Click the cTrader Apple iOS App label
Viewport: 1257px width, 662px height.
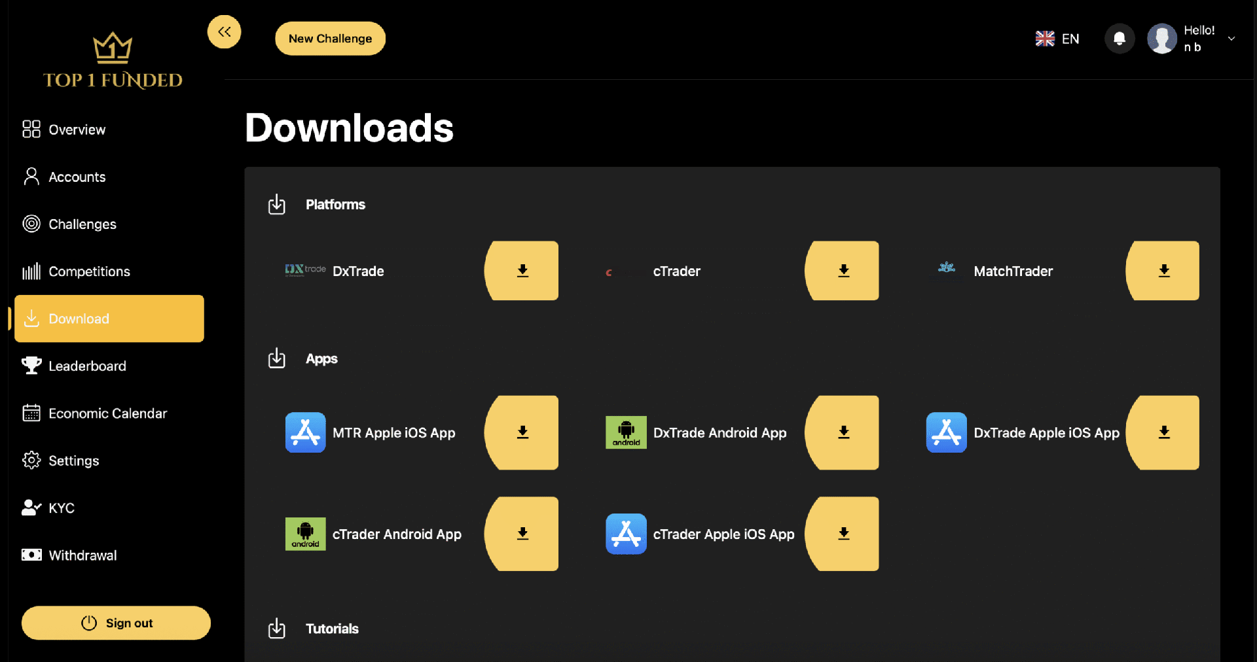[x=723, y=534]
